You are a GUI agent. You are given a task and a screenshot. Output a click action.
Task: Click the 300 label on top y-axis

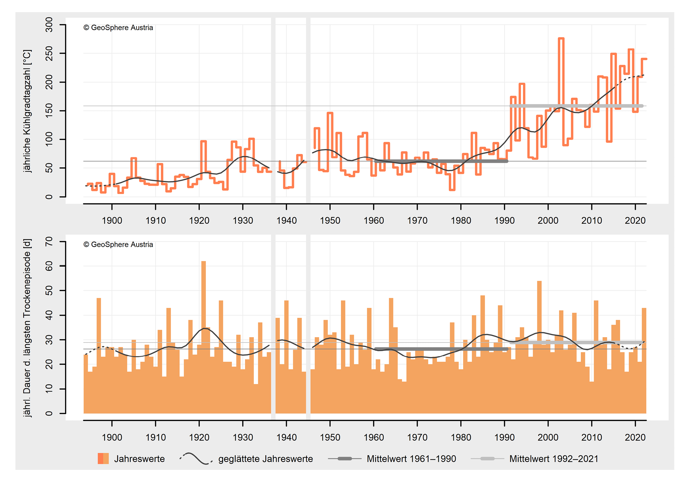(49, 25)
